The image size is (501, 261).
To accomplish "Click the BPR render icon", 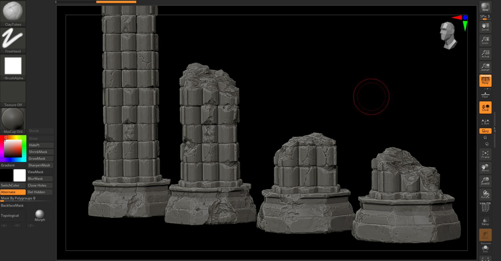I will [485, 7].
